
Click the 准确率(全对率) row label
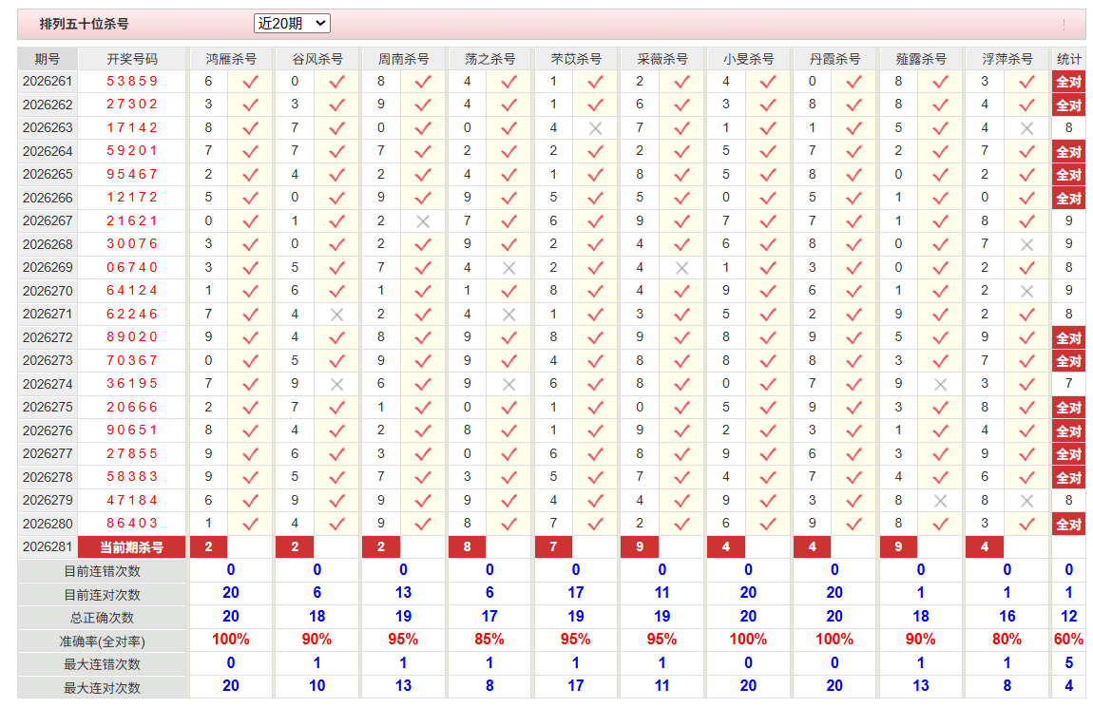coord(103,641)
